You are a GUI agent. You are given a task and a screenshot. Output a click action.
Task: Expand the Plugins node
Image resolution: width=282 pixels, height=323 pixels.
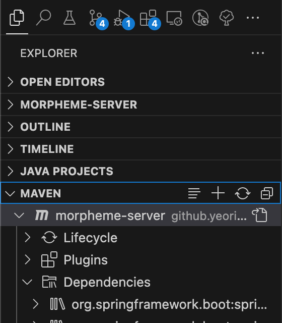(28, 259)
